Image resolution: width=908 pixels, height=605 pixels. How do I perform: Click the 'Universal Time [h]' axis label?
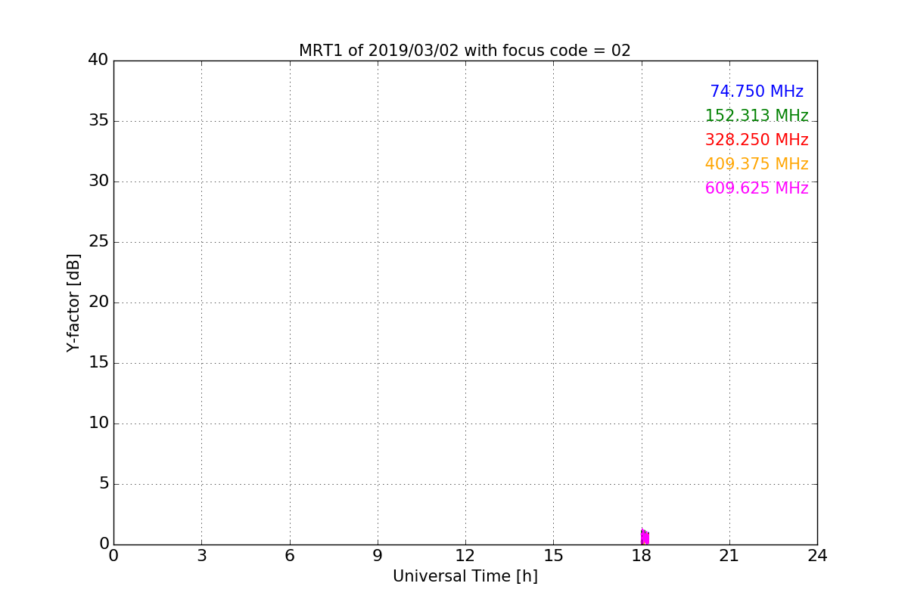point(465,576)
